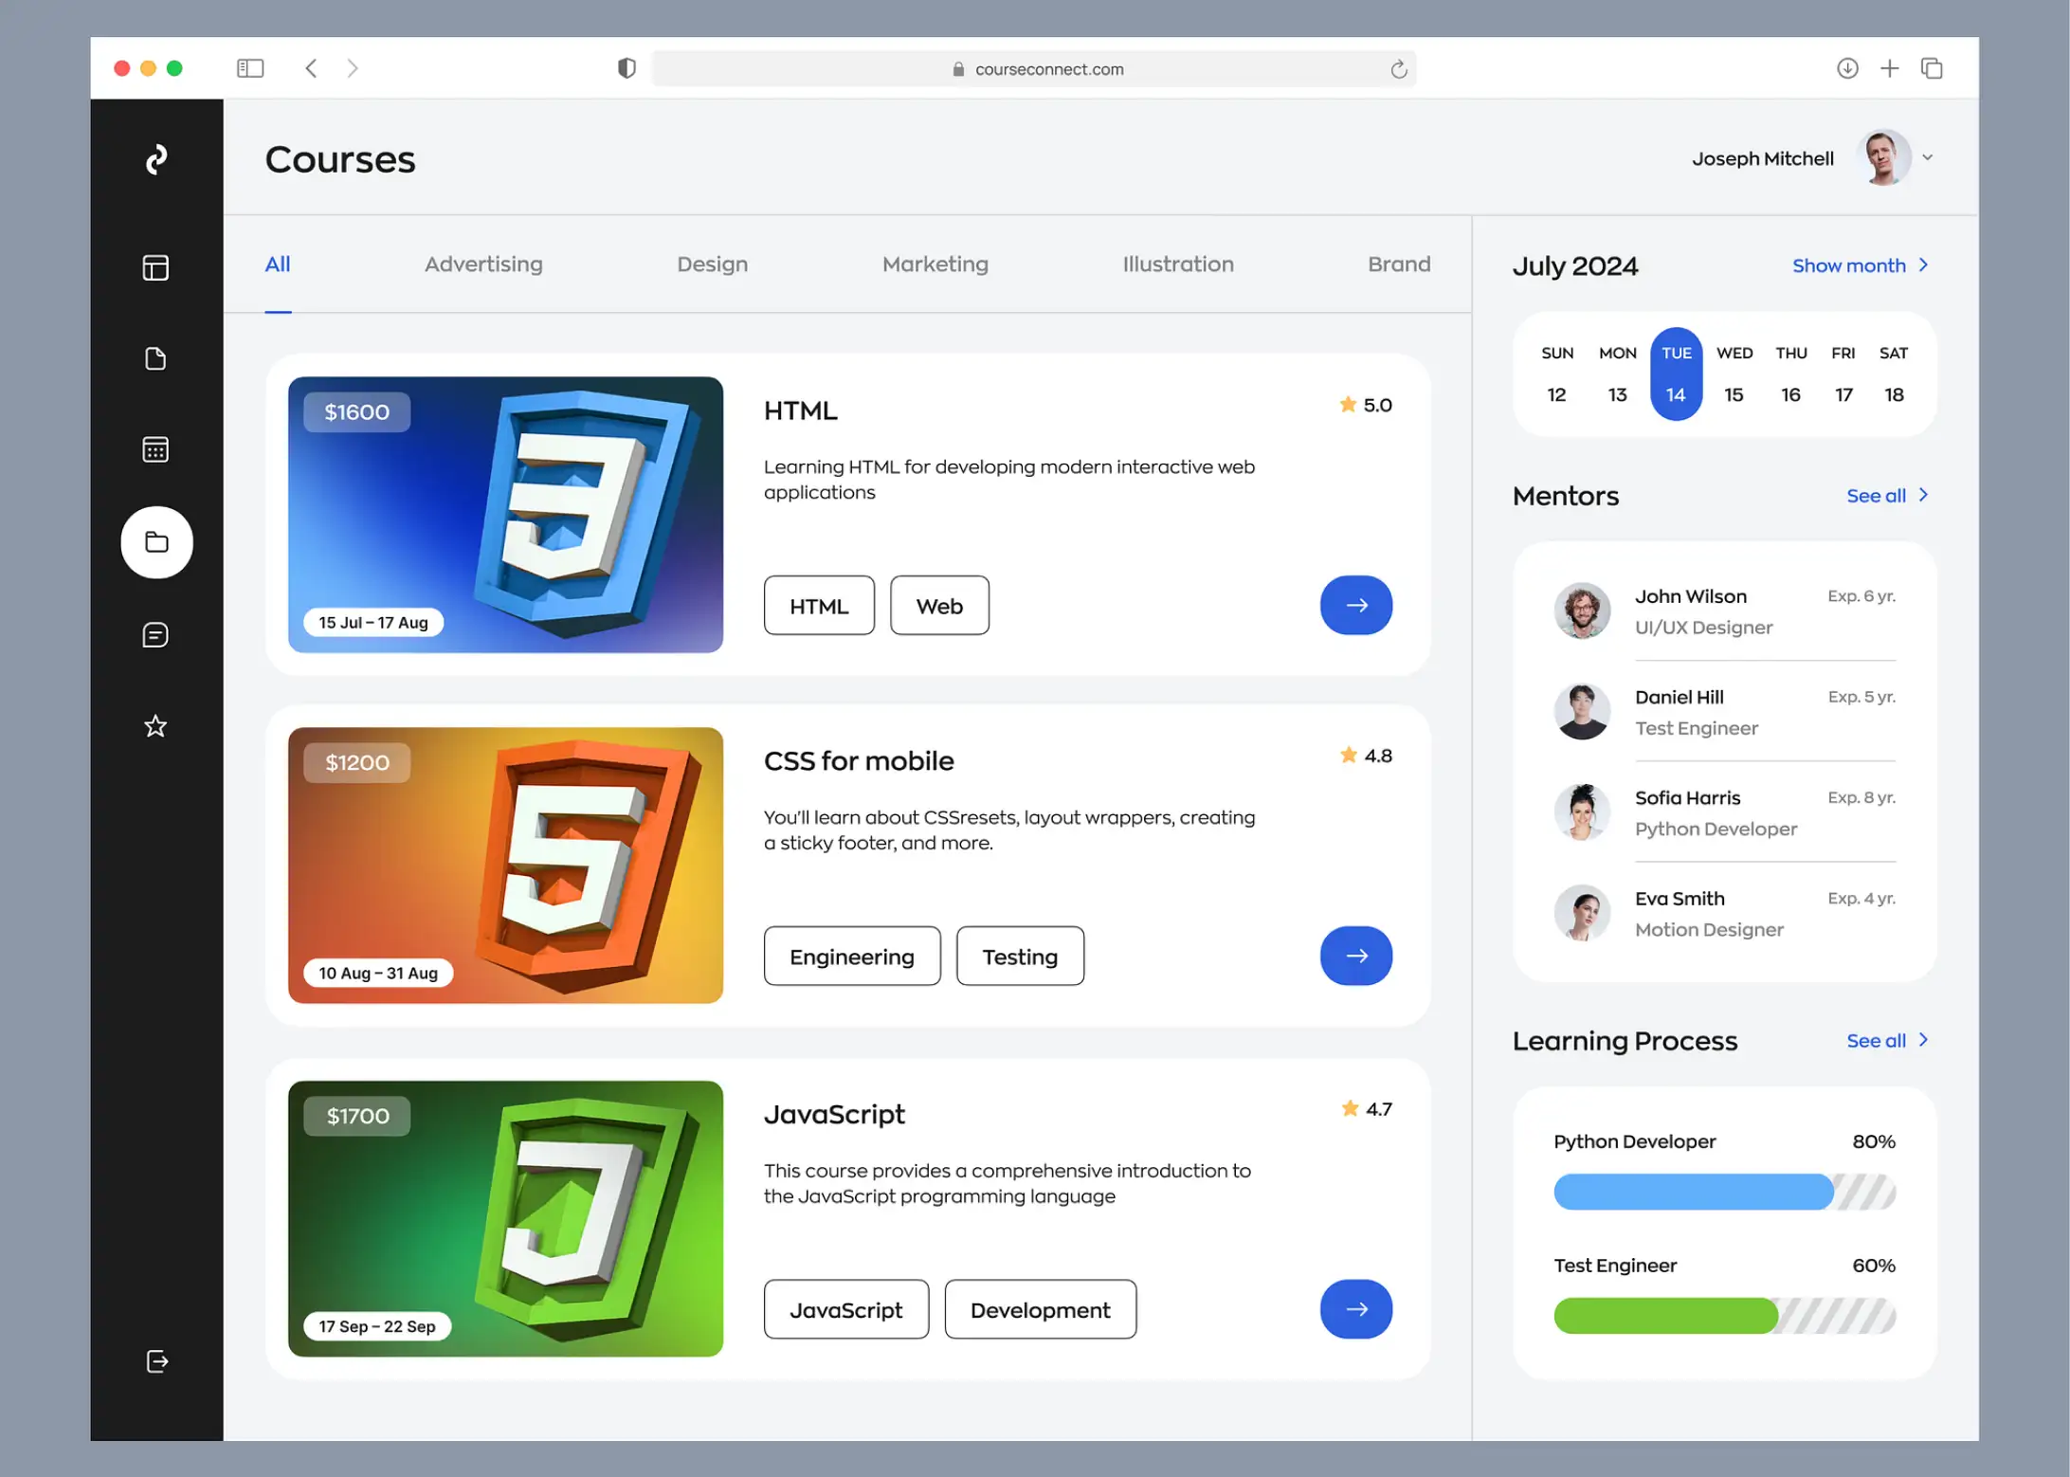The image size is (2070, 1477).
Task: Open the dashboard layout icon in sidebar
Action: [x=155, y=268]
